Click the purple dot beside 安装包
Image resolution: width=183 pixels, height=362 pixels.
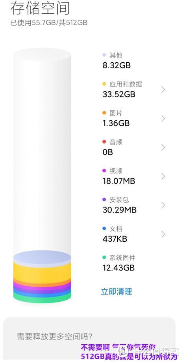coord(104,200)
